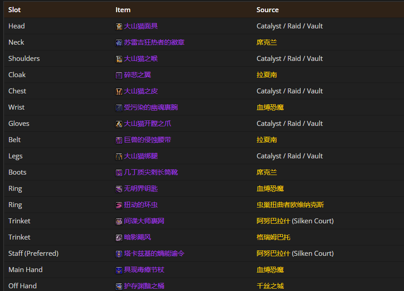This screenshot has width=404, height=291.
Task: Click the 大山猫面具 helmet icon
Action: 119,27
